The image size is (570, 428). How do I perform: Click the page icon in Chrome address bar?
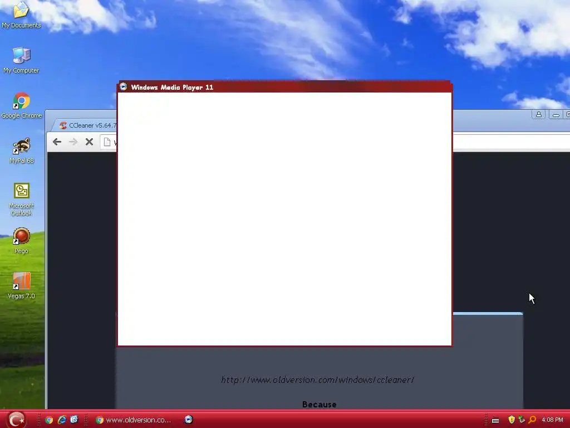(107, 142)
